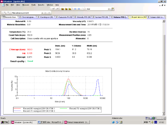Screen dimensions: 167x125
Task: Click the blue left arrow toolbar icon
Action: click(x=75, y=9)
